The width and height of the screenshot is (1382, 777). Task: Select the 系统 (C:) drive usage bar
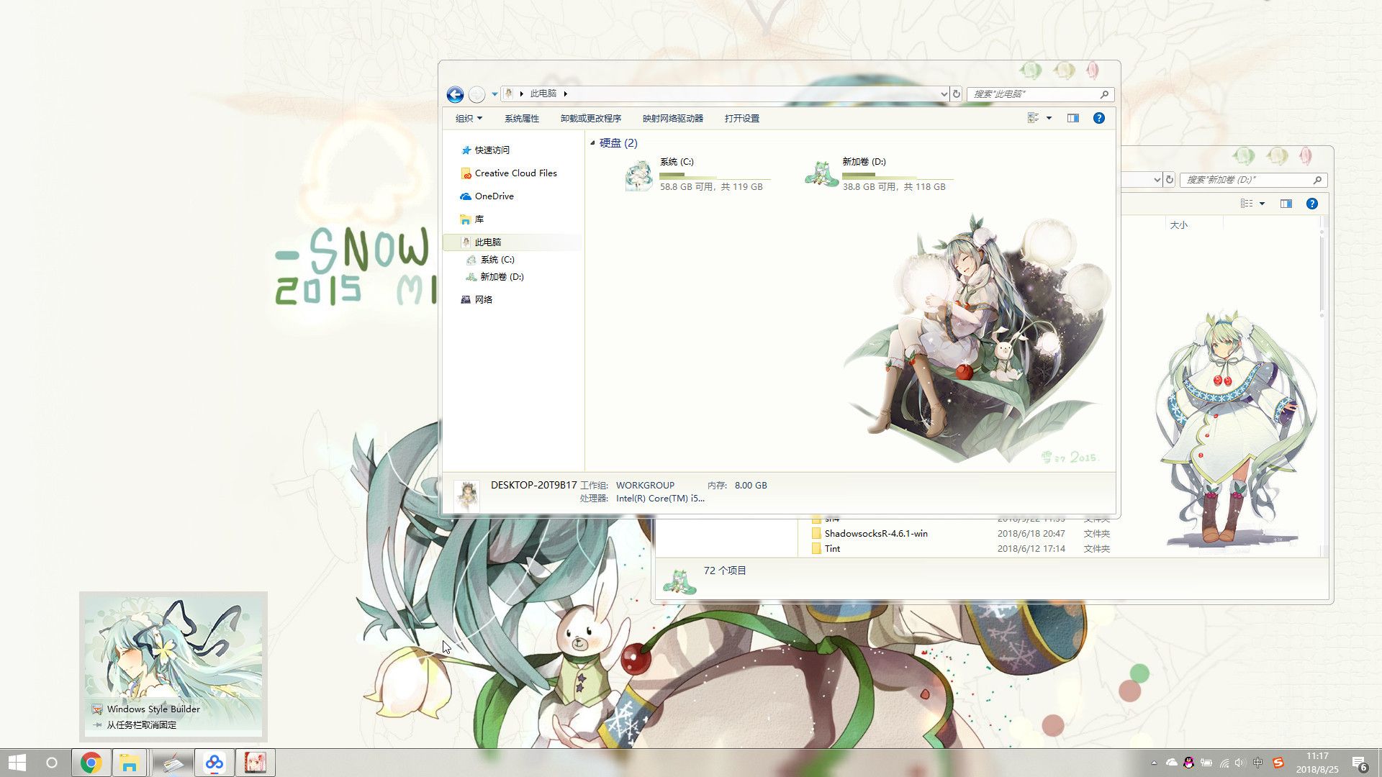(715, 175)
